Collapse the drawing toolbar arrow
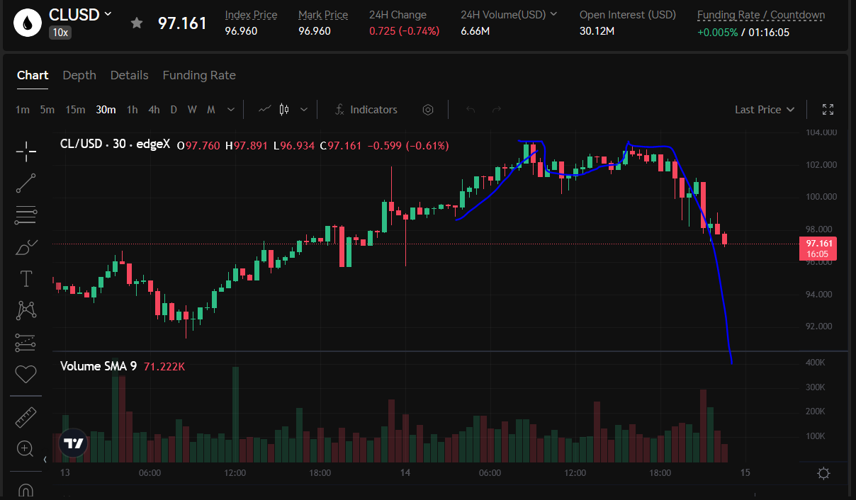Image resolution: width=856 pixels, height=500 pixels. 45,460
